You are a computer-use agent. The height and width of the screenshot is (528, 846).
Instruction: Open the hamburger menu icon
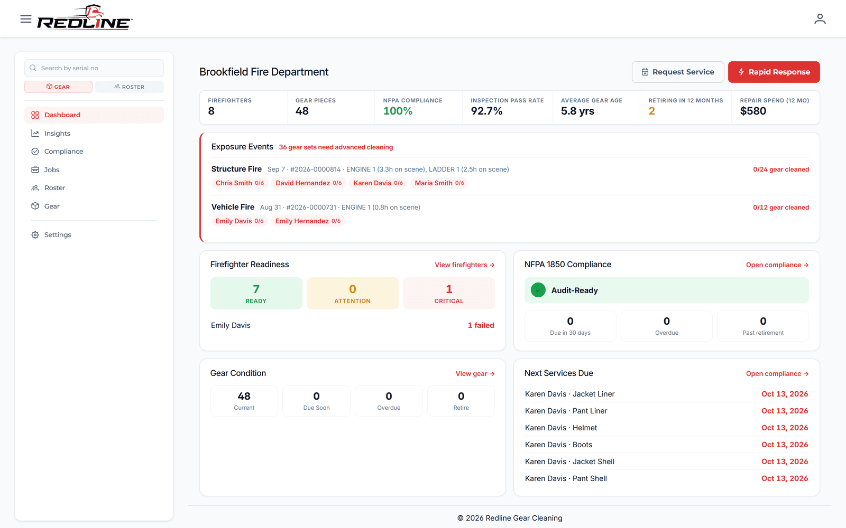(26, 19)
